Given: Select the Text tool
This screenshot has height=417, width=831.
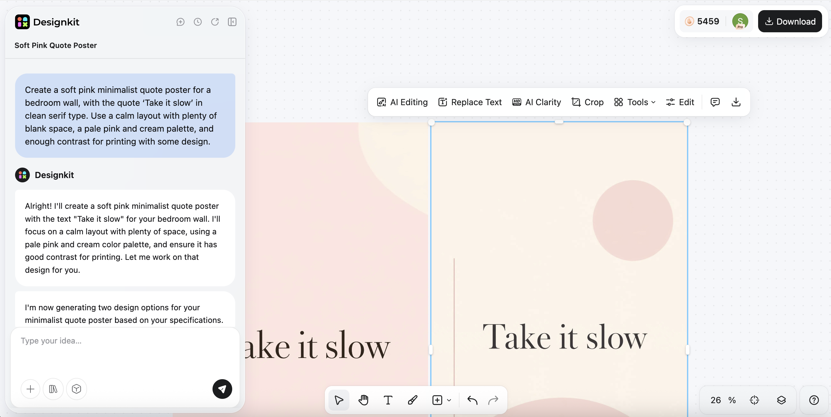Looking at the screenshot, I should 388,400.
